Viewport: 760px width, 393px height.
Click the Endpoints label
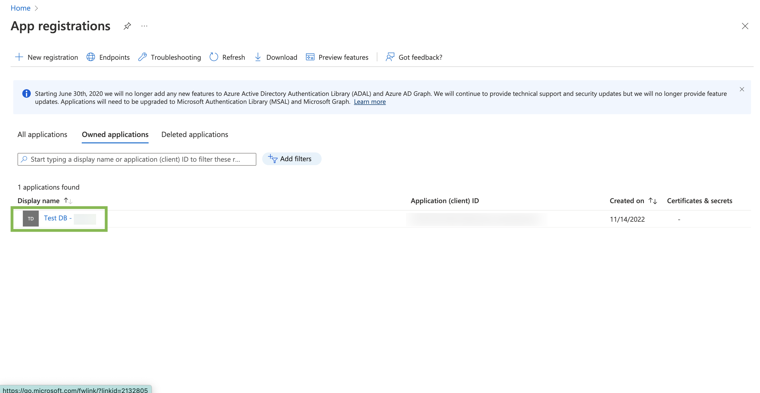pyautogui.click(x=114, y=57)
